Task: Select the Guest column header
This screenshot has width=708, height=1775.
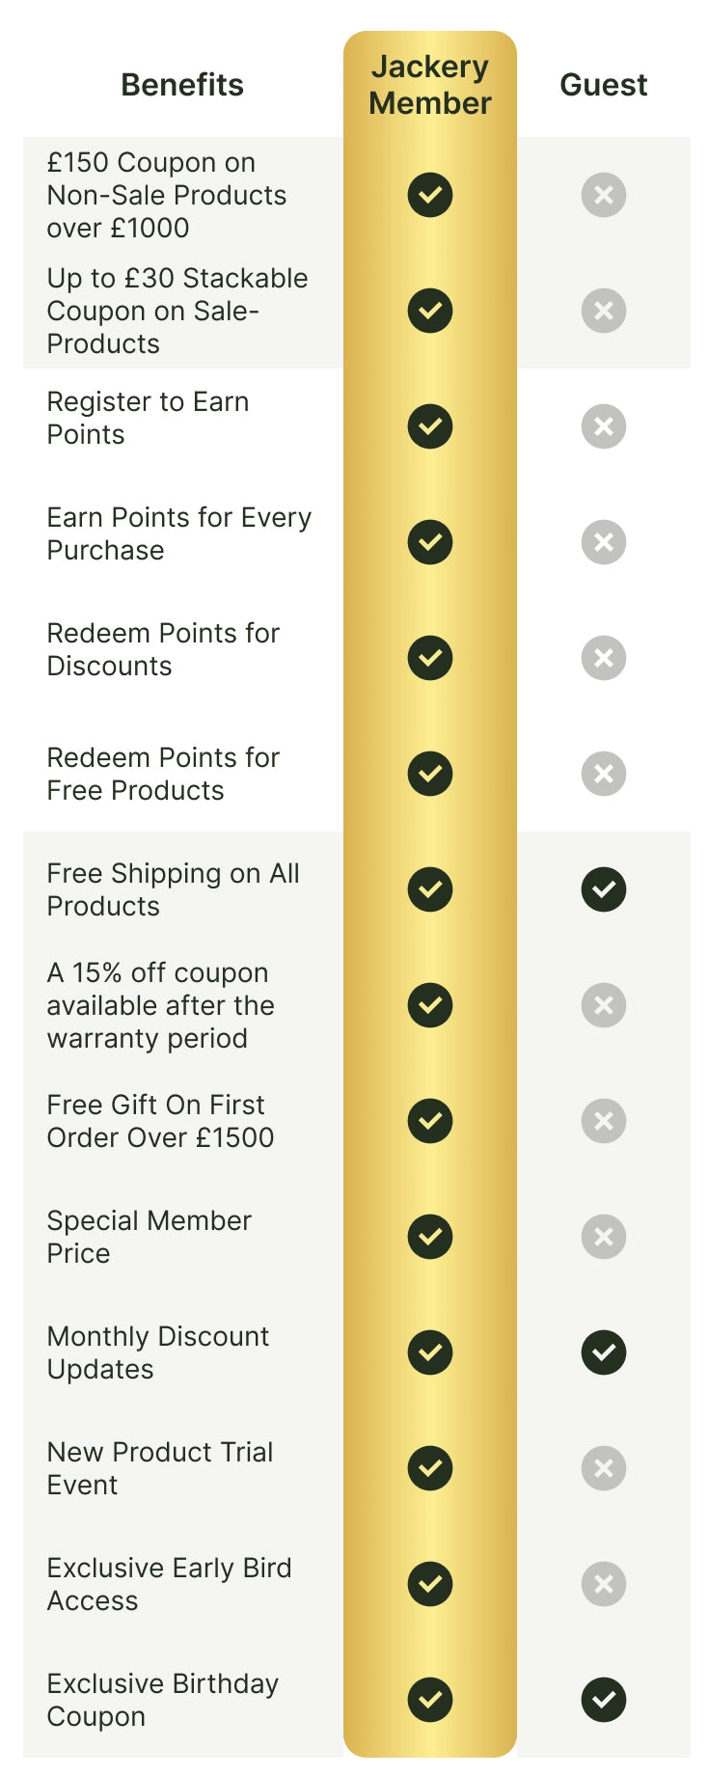Action: [x=604, y=85]
